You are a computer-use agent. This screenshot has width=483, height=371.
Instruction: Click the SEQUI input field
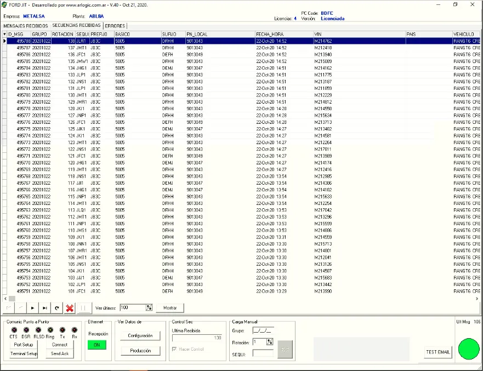(x=263, y=354)
